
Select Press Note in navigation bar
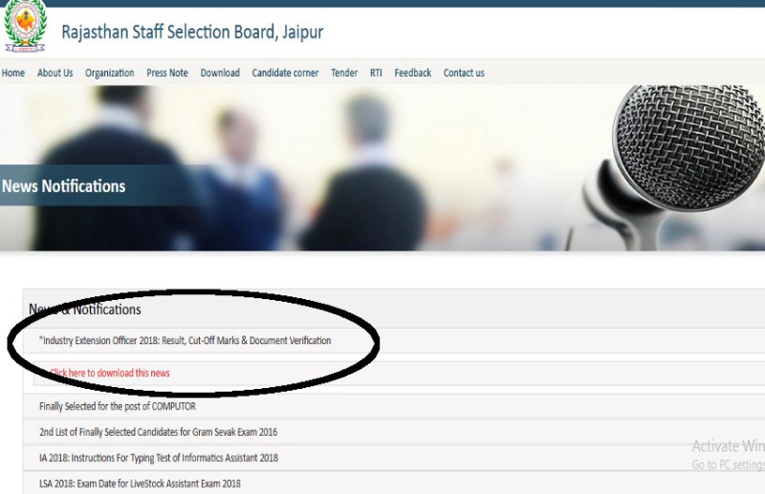click(167, 73)
